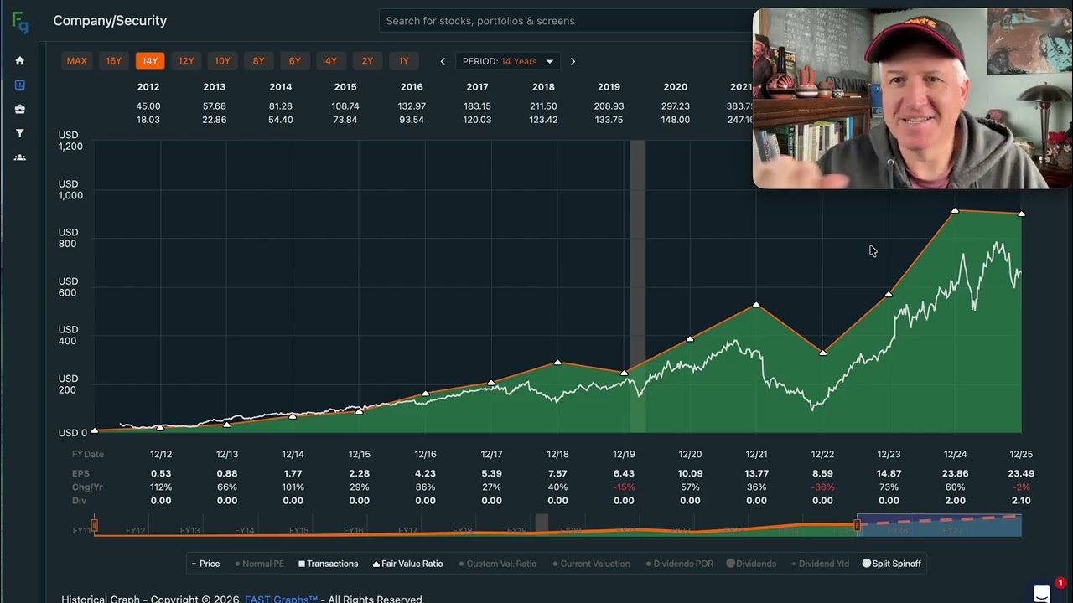Screen dimensions: 1073x603
Task: Toggle the Custom Val. Ratio legend item
Action: click(498, 564)
